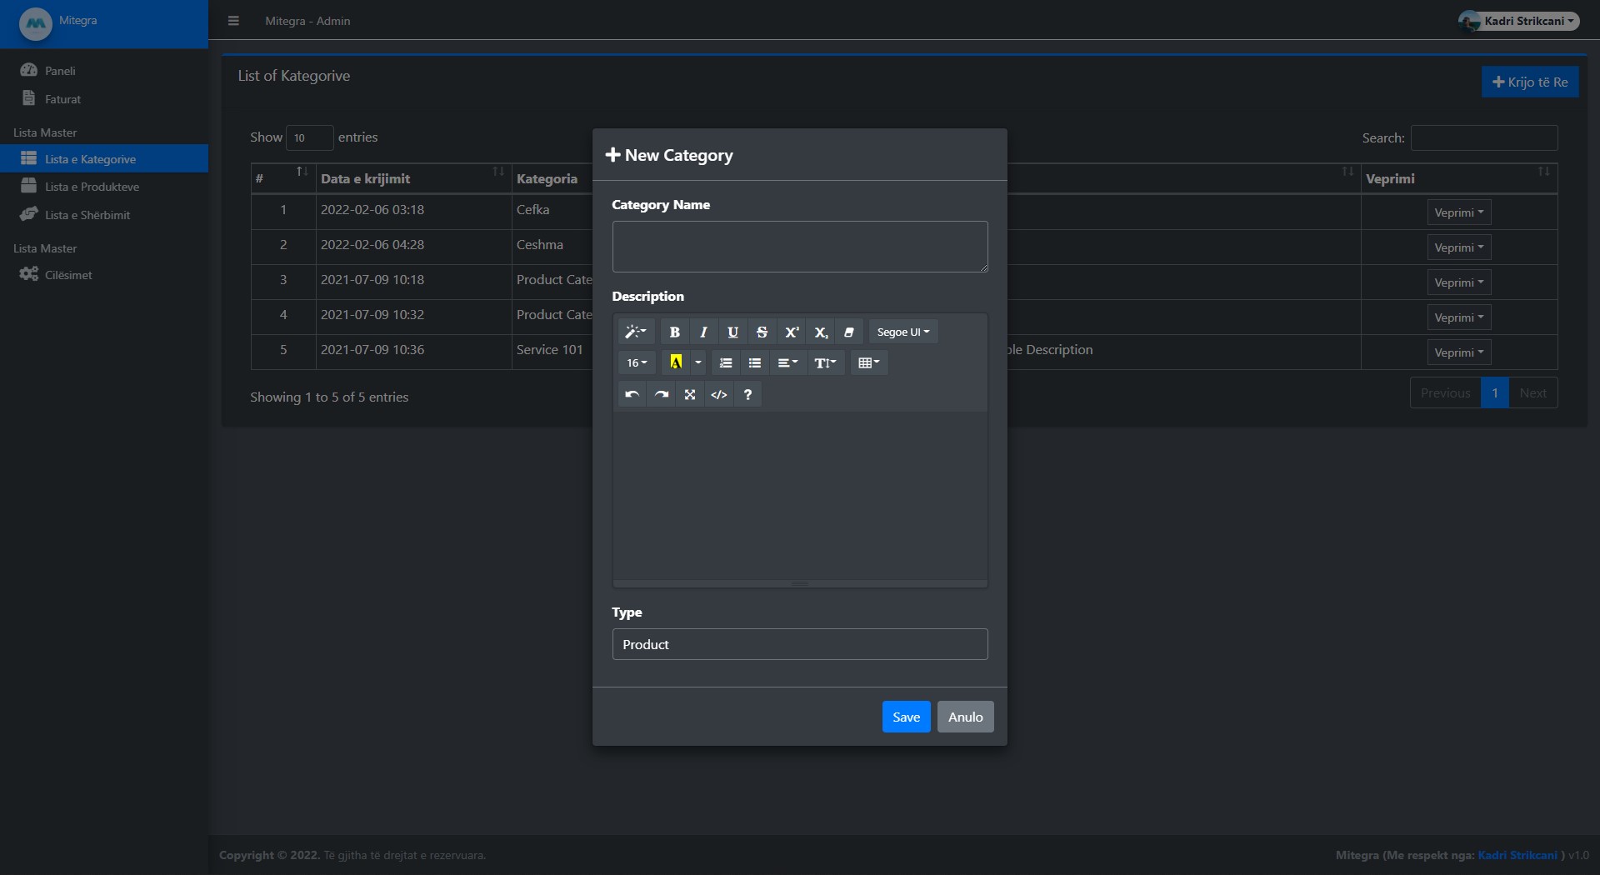Click Anulo to cancel the dialog
The width and height of the screenshot is (1600, 875).
(x=965, y=717)
